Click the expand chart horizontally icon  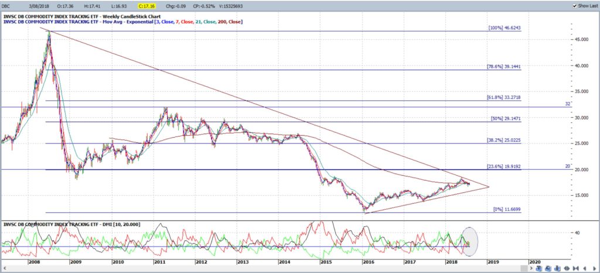[567, 268]
